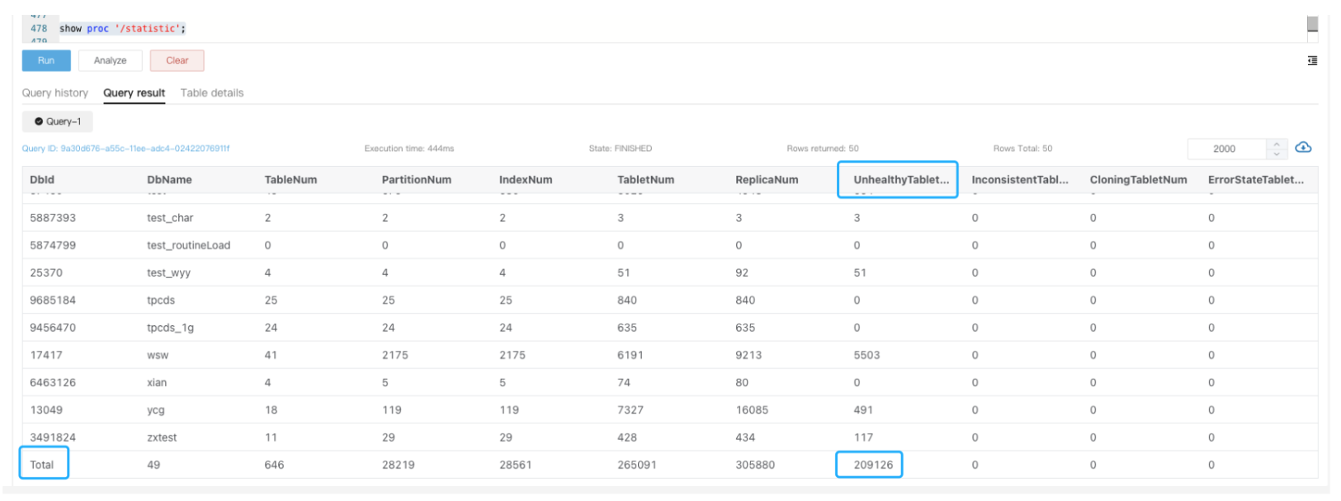Click the Total unhealthy tablet value 209126

872,465
